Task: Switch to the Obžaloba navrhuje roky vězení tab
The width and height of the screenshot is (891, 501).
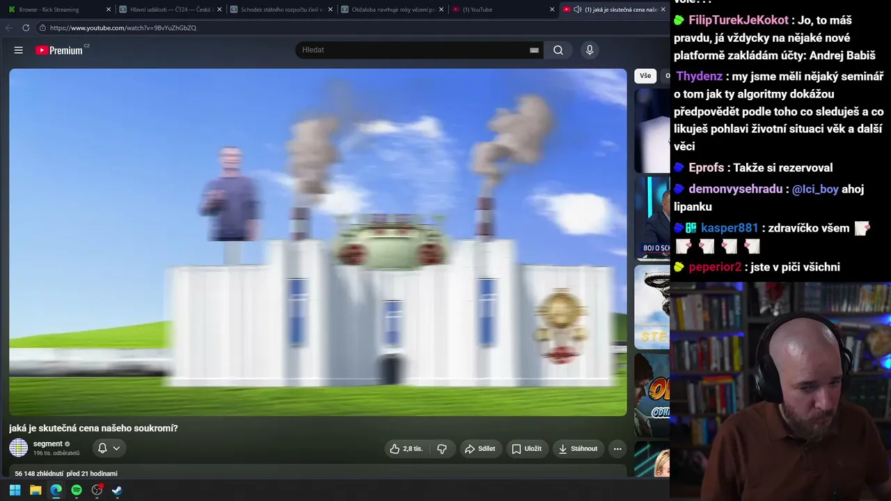Action: 392,10
